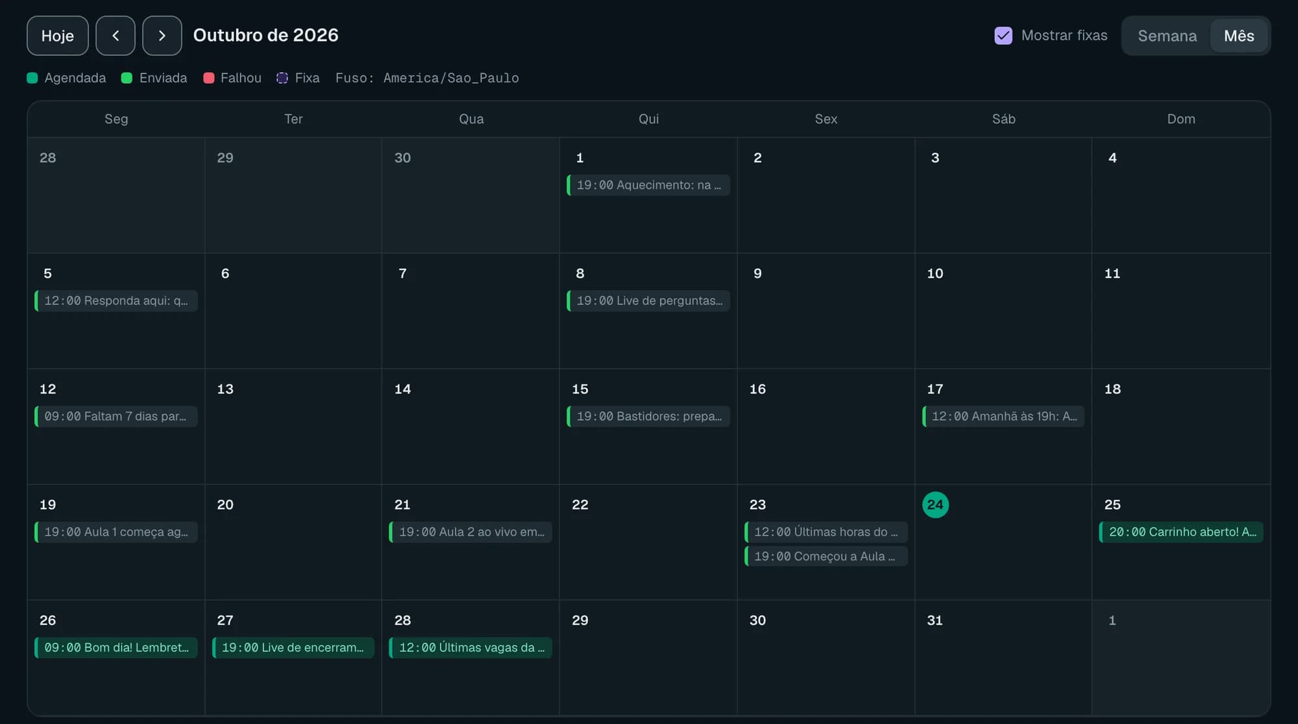The height and width of the screenshot is (724, 1298).
Task: Go to previous month with left chevron
Action: [116, 36]
